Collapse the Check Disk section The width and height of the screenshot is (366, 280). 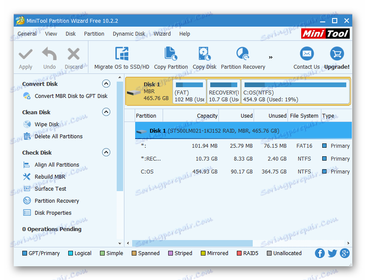[x=106, y=152]
